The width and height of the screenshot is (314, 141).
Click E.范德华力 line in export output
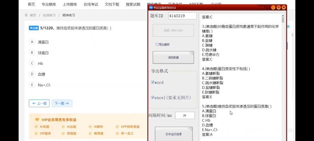coord(211,55)
